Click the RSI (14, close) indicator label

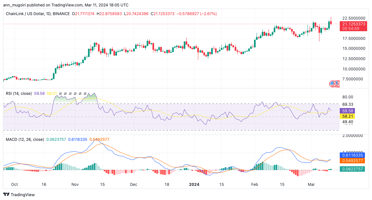(19, 94)
